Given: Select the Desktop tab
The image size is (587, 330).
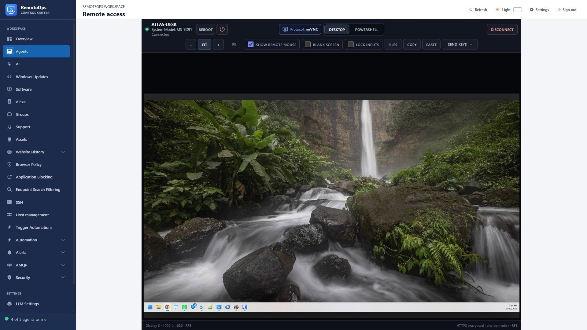Looking at the screenshot, I should 337,30.
